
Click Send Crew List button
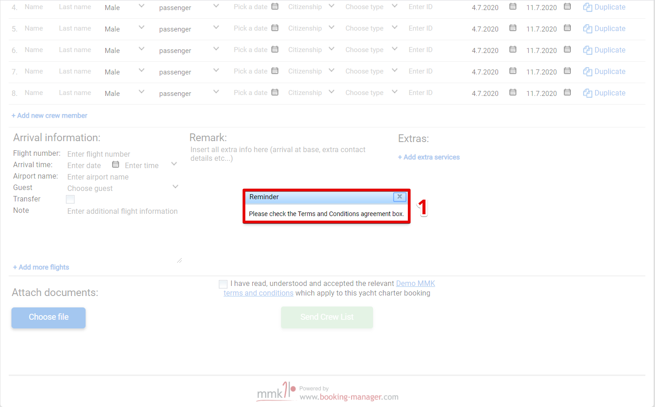click(x=327, y=317)
